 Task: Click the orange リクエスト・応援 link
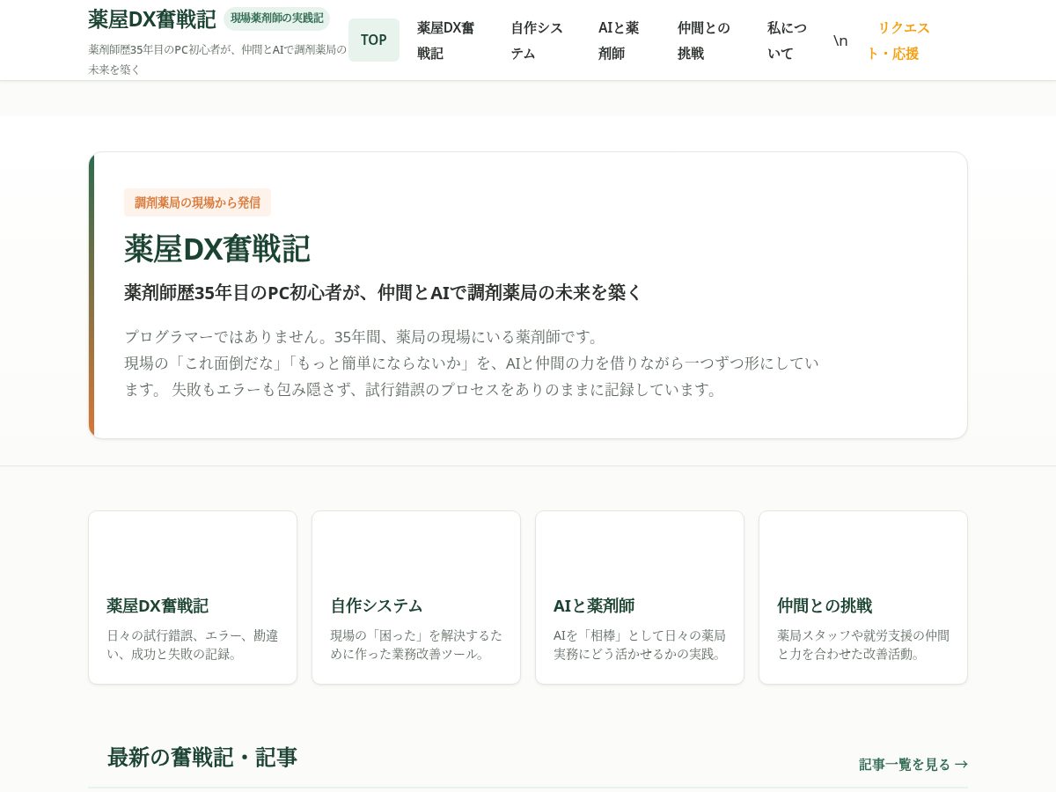pyautogui.click(x=898, y=40)
